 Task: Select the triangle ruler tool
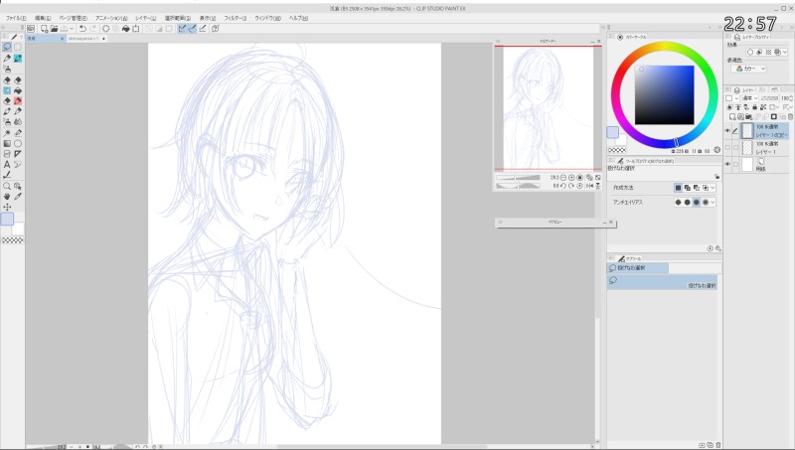pos(18,154)
